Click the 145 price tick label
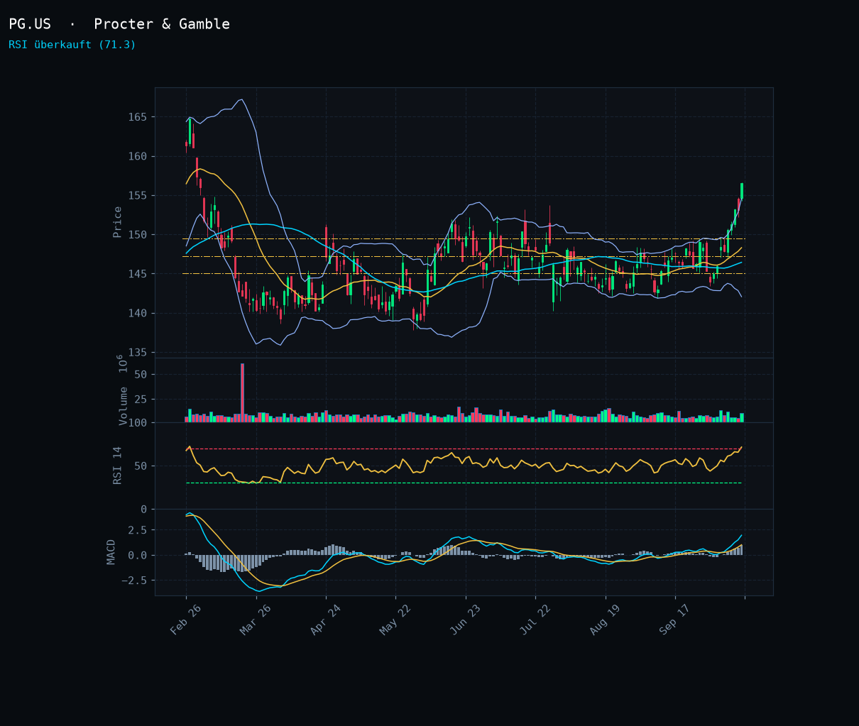The width and height of the screenshot is (859, 726). point(137,274)
